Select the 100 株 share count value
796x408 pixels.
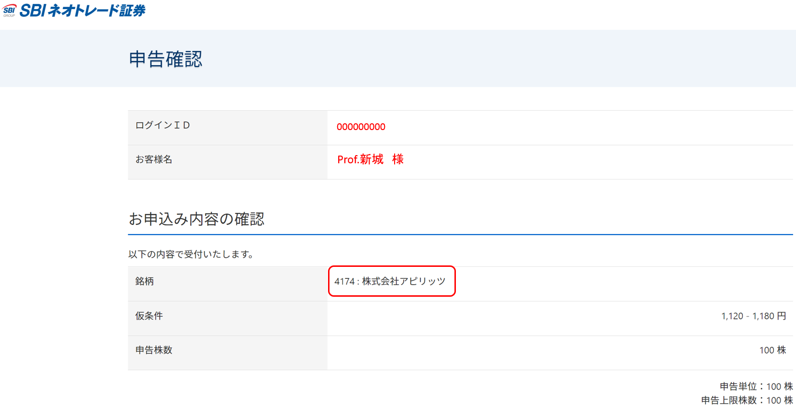coord(773,350)
